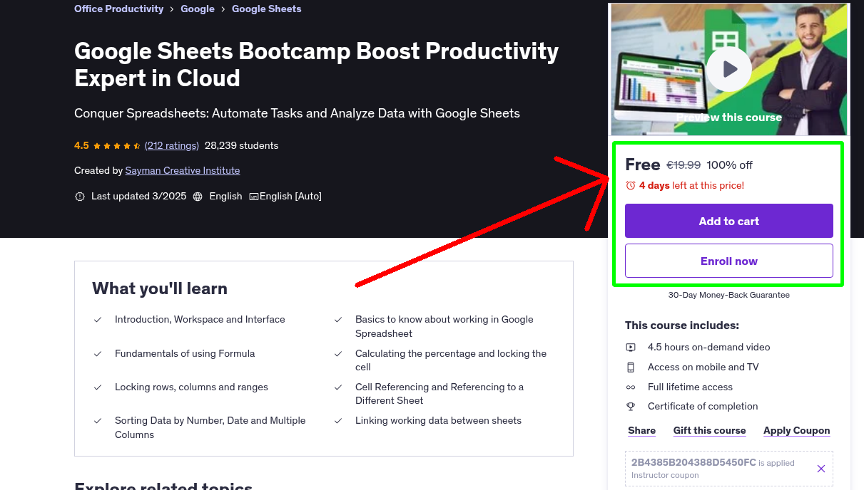Click the closed captions icon
The width and height of the screenshot is (864, 490).
point(253,197)
